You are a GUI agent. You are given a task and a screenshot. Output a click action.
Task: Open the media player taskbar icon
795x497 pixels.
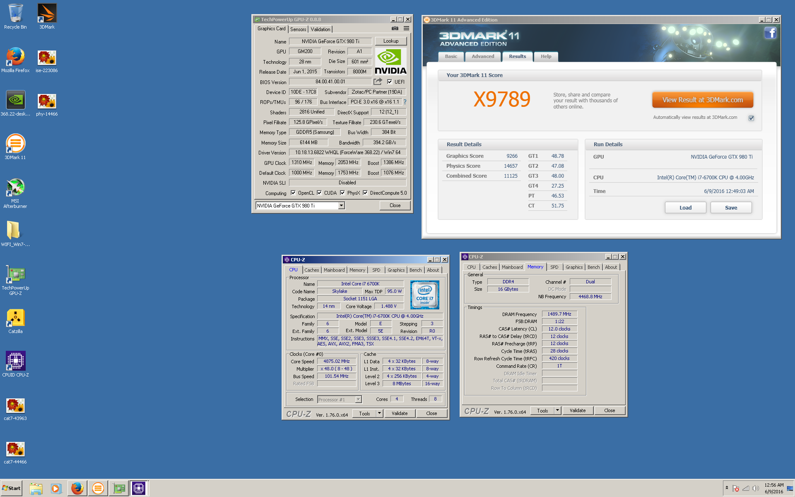(55, 488)
